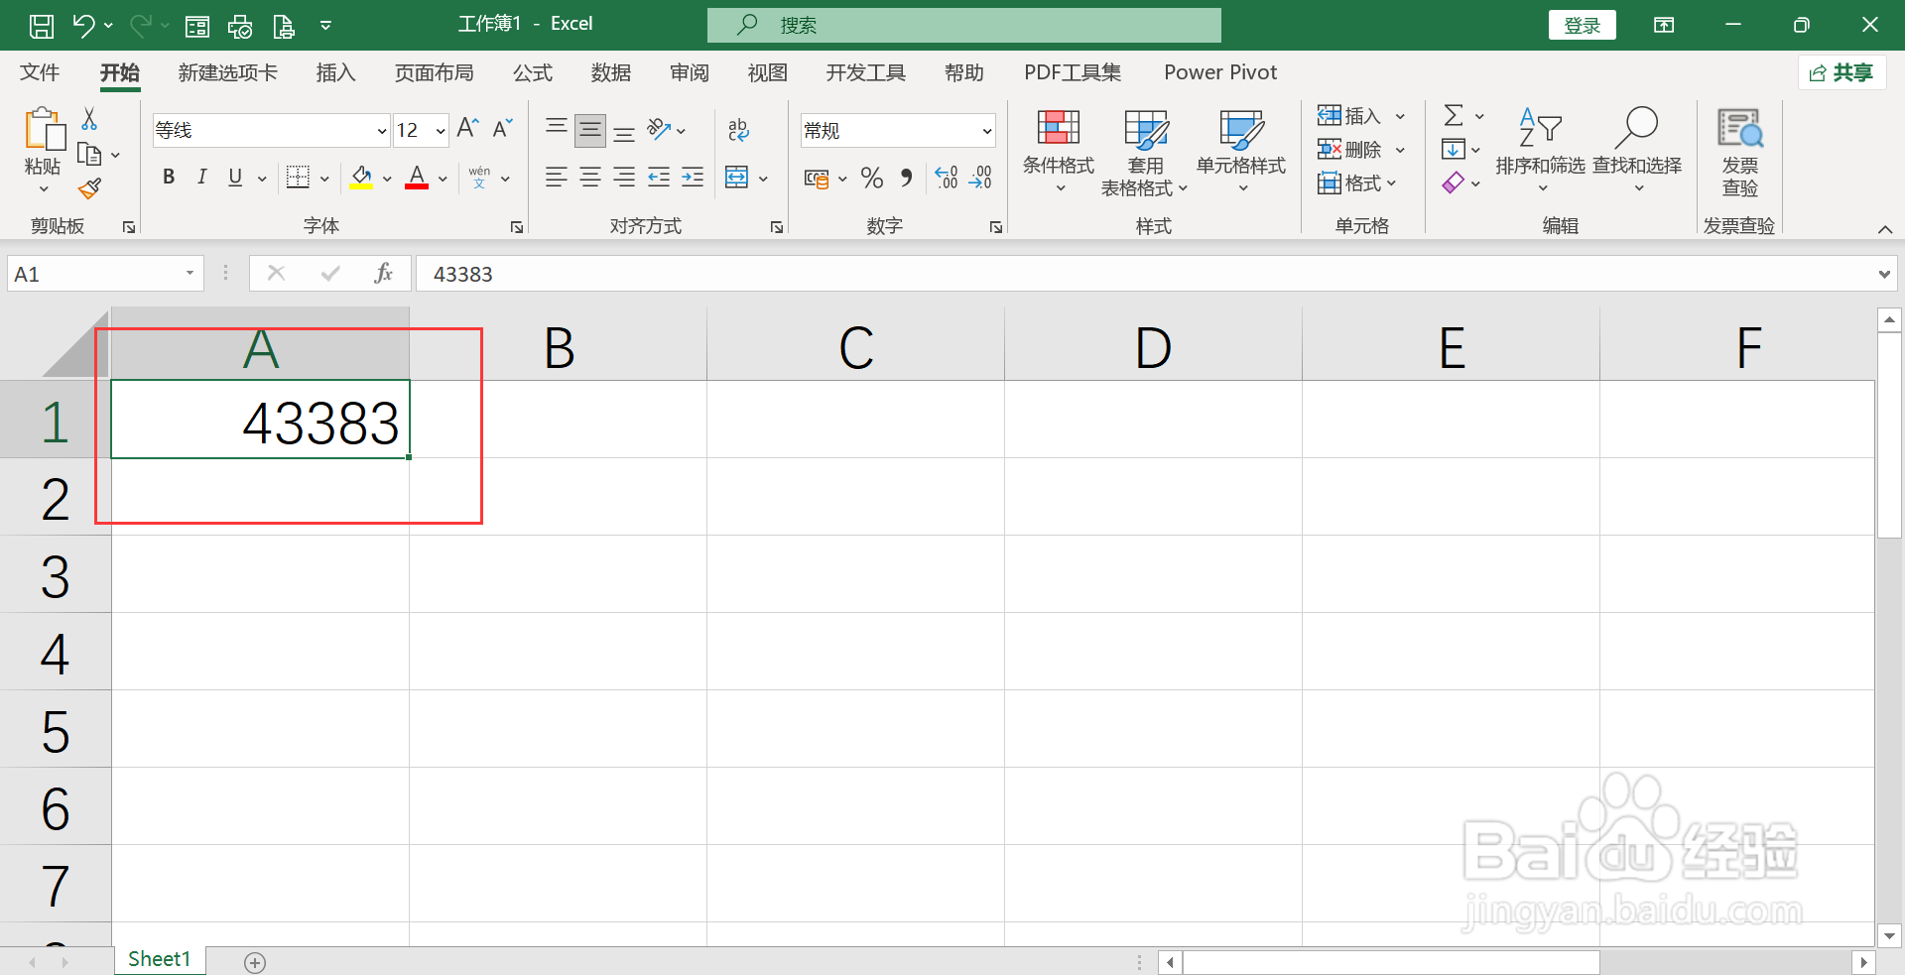Click the Percent Style icon
This screenshot has height=975, width=1905.
pos(872,178)
